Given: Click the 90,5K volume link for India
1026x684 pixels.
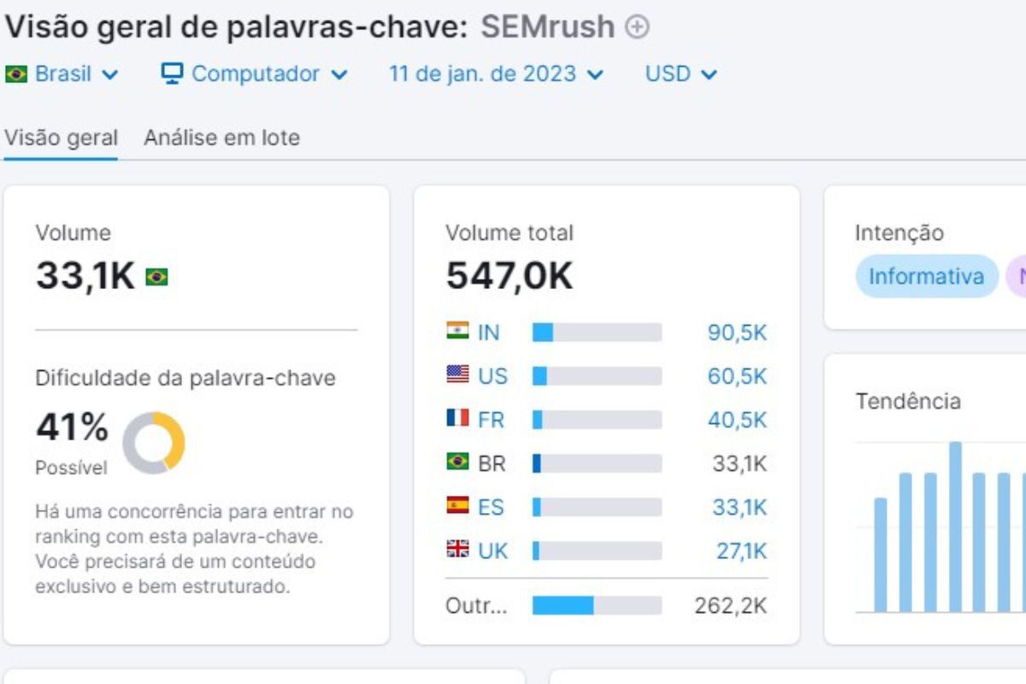Looking at the screenshot, I should (x=739, y=333).
